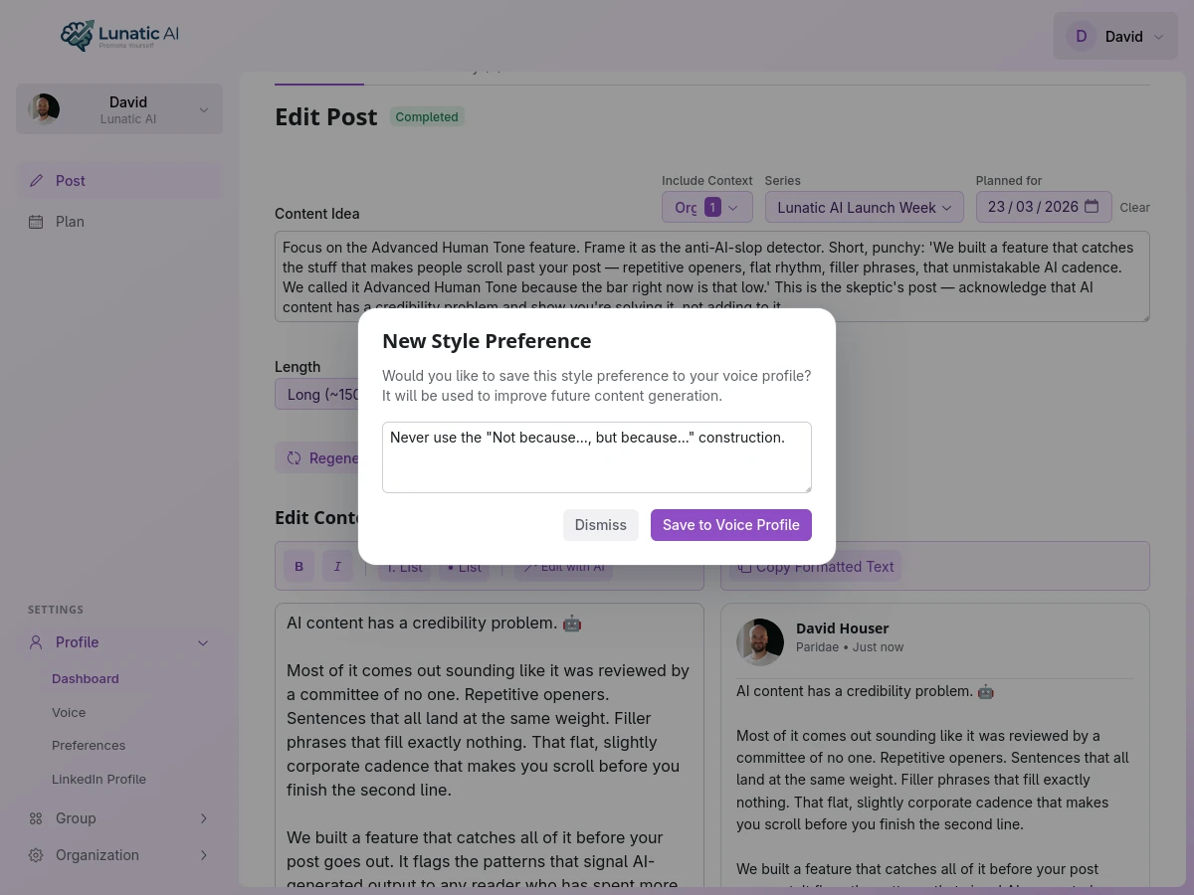The width and height of the screenshot is (1194, 895).
Task: Open the calendar picker icon in date field
Action: click(1092, 207)
